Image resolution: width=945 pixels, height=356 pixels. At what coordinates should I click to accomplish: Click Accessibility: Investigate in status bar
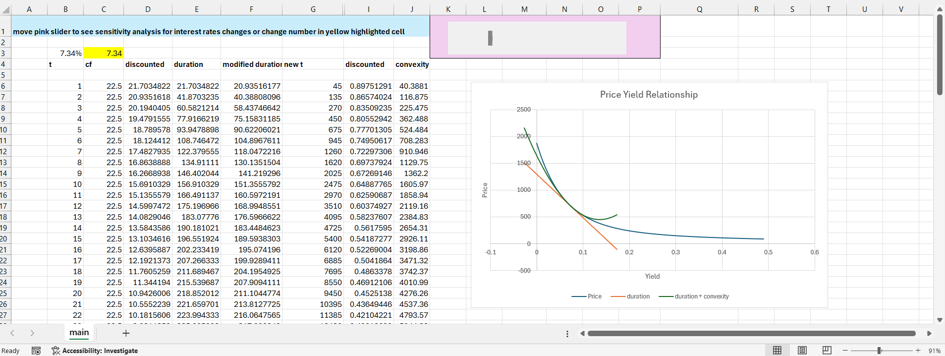point(100,351)
